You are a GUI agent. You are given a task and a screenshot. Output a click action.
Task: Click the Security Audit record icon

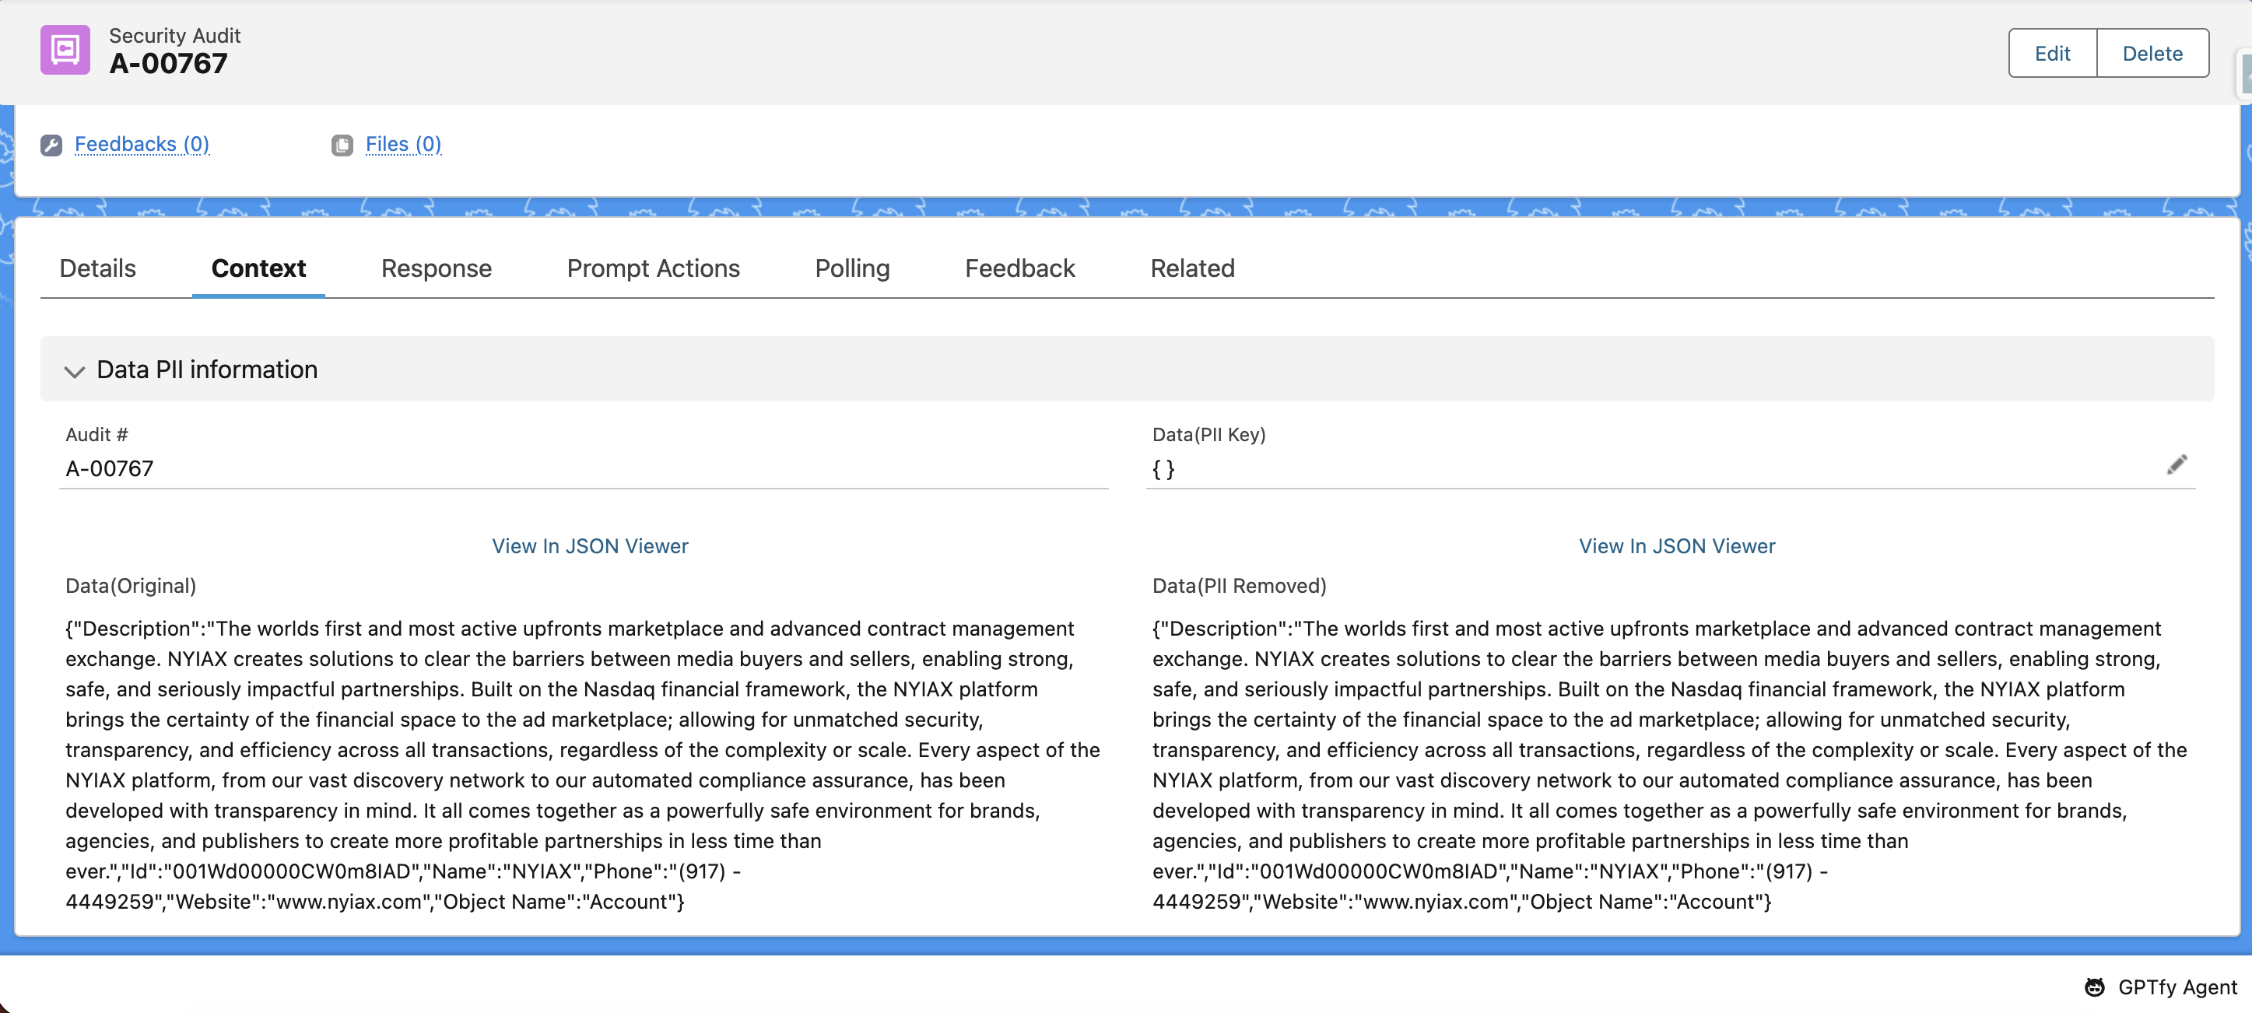point(65,50)
